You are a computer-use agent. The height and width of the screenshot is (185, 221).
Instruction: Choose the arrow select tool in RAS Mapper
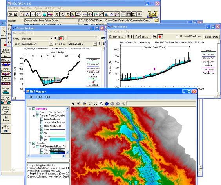point(73,104)
